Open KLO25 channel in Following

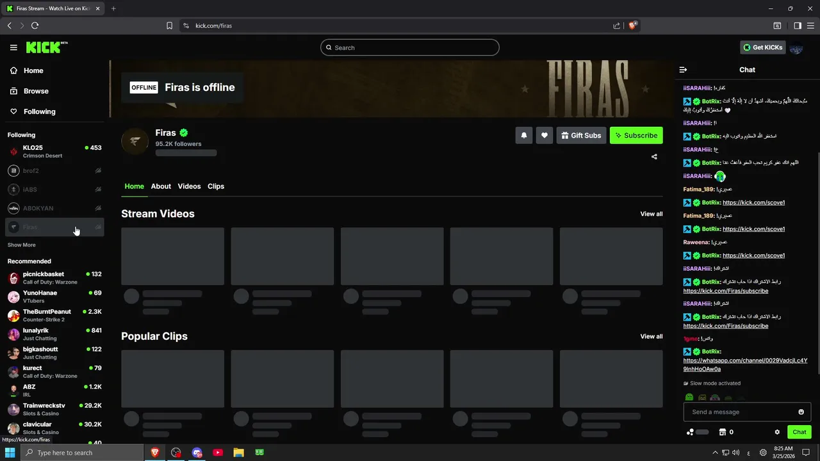click(54, 152)
